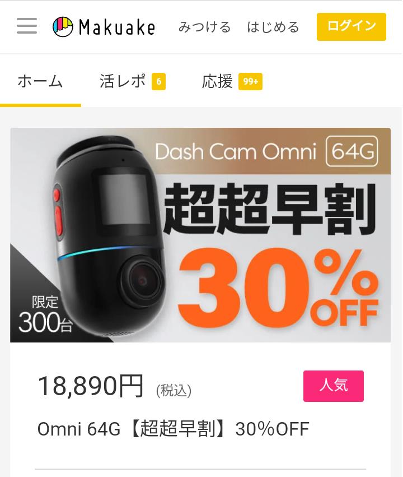Open Omni 64G【超超早割】30%OFF title
403x477 pixels.
[173, 429]
